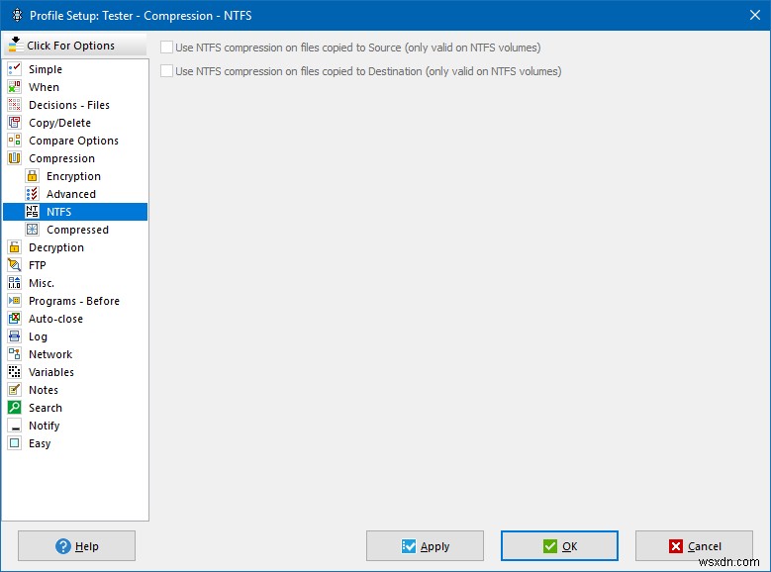Open the Simple settings page
771x572 pixels.
(x=46, y=69)
